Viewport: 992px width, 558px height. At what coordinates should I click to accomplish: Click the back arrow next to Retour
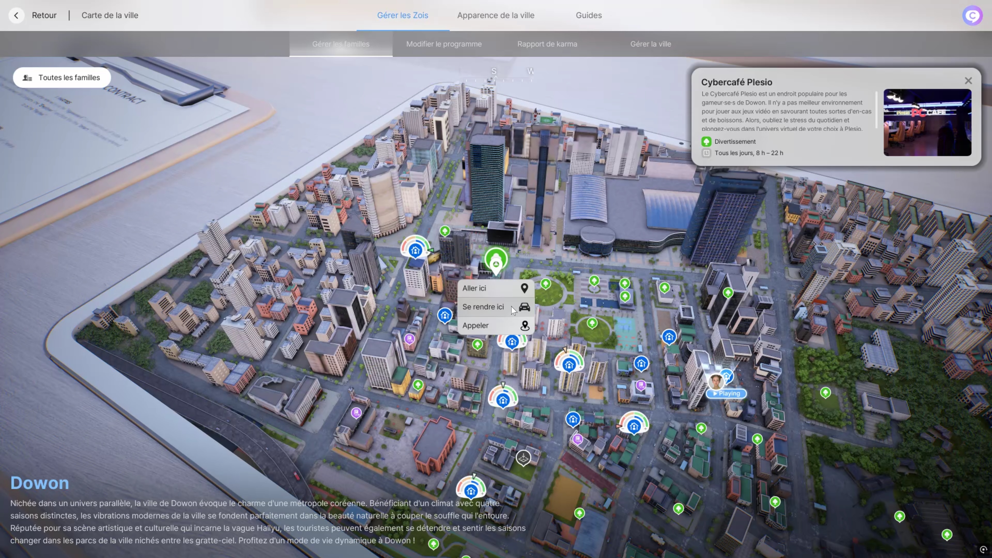point(16,16)
